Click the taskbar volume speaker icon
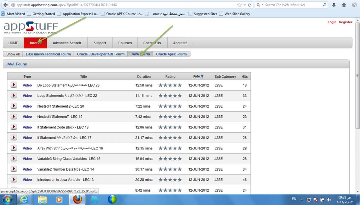 (x=329, y=200)
